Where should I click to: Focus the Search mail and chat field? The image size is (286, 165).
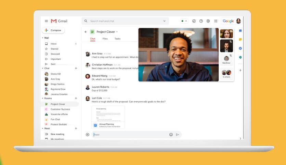[125, 21]
